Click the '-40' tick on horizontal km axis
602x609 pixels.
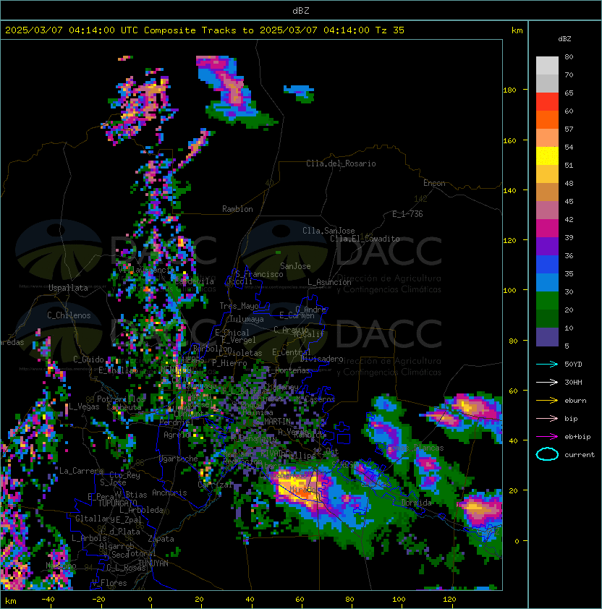tap(48, 600)
